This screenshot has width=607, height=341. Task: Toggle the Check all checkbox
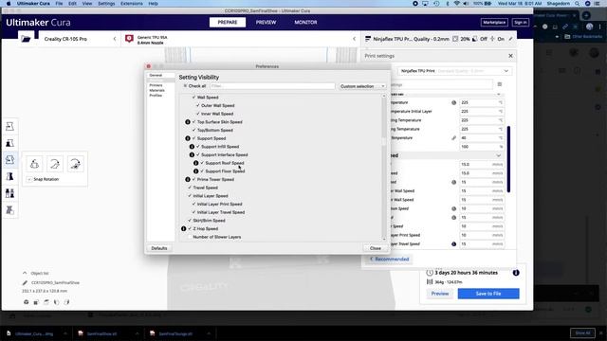tap(186, 86)
